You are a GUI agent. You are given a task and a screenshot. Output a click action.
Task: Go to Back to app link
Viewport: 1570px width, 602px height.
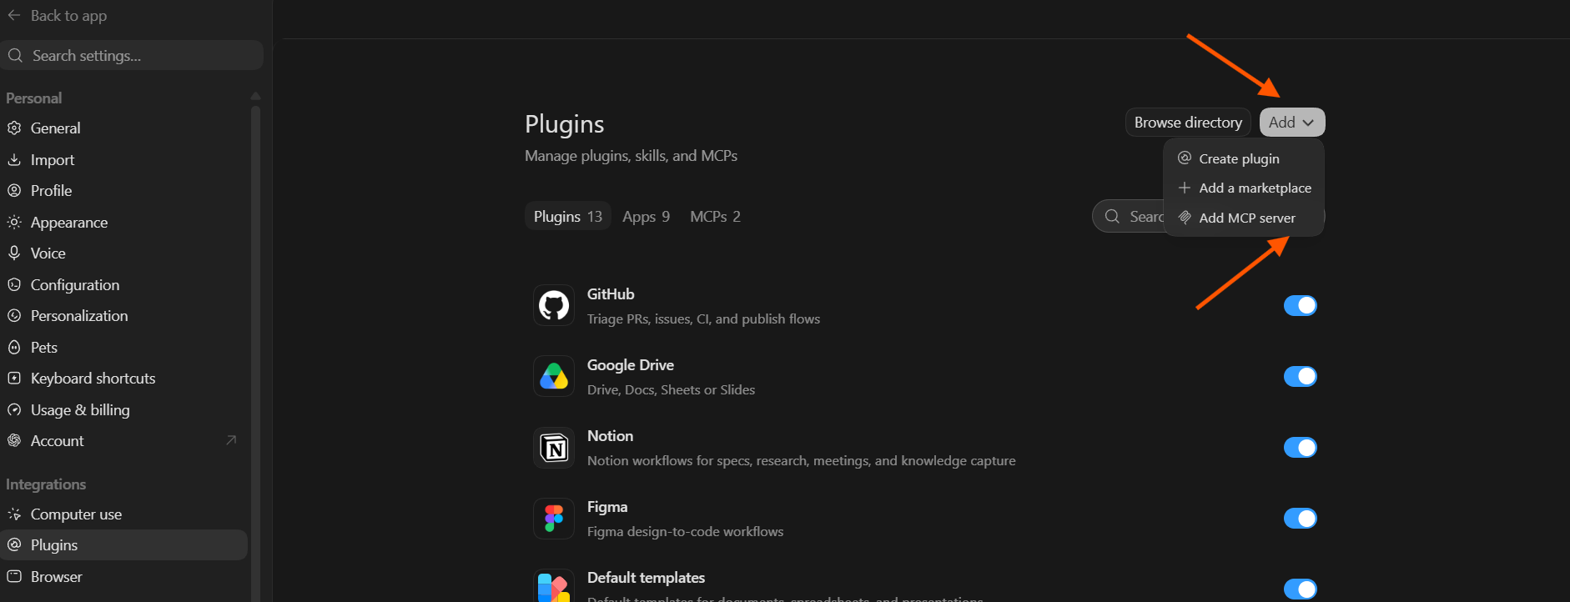[58, 16]
